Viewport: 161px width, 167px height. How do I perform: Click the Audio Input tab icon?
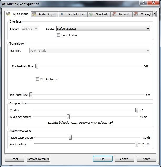click(x=9, y=14)
